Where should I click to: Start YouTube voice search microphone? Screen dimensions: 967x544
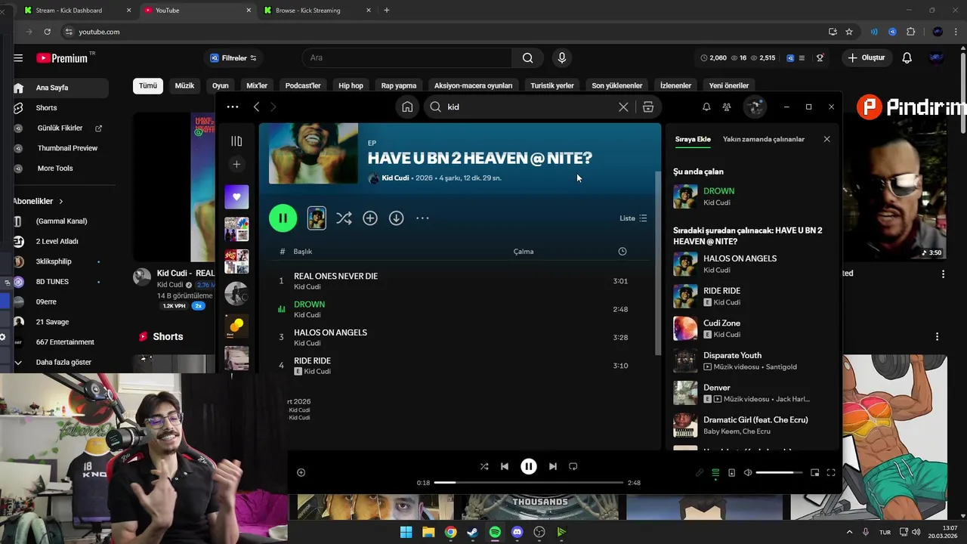pos(561,58)
